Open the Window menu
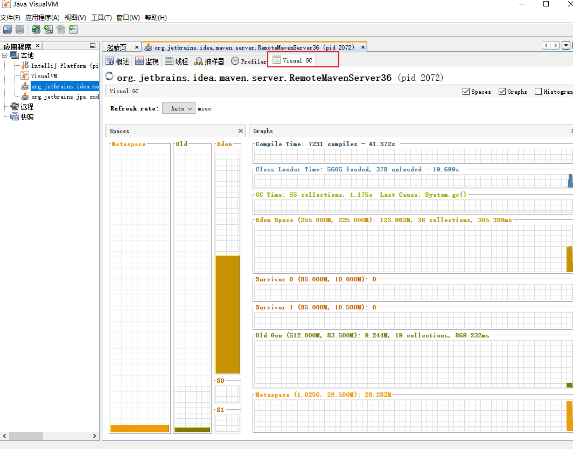 coord(128,18)
